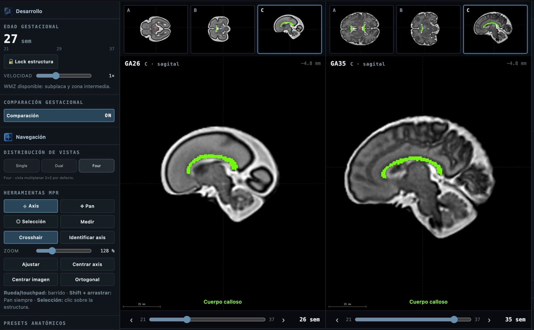Activate the Pan tool

coord(87,206)
